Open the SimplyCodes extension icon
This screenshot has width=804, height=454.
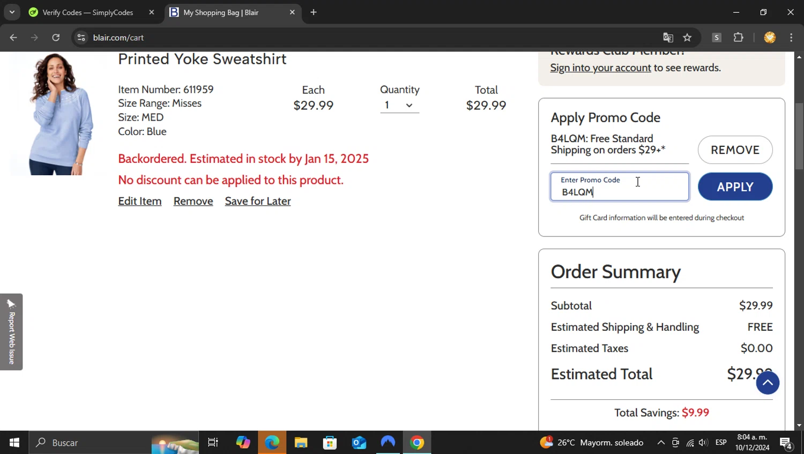click(717, 38)
